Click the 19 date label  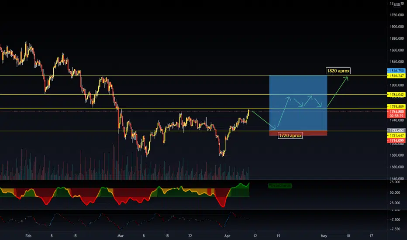(x=278, y=236)
